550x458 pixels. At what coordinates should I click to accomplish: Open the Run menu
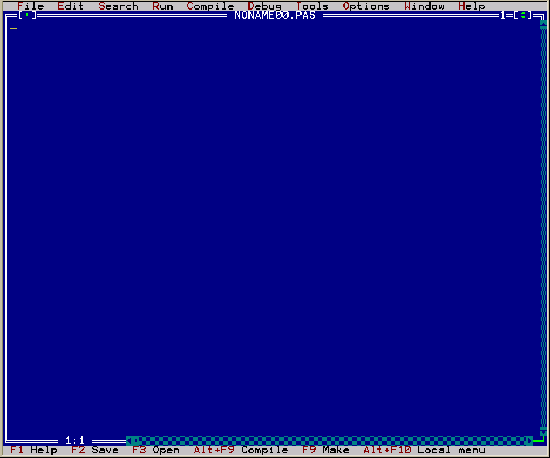pyautogui.click(x=163, y=6)
